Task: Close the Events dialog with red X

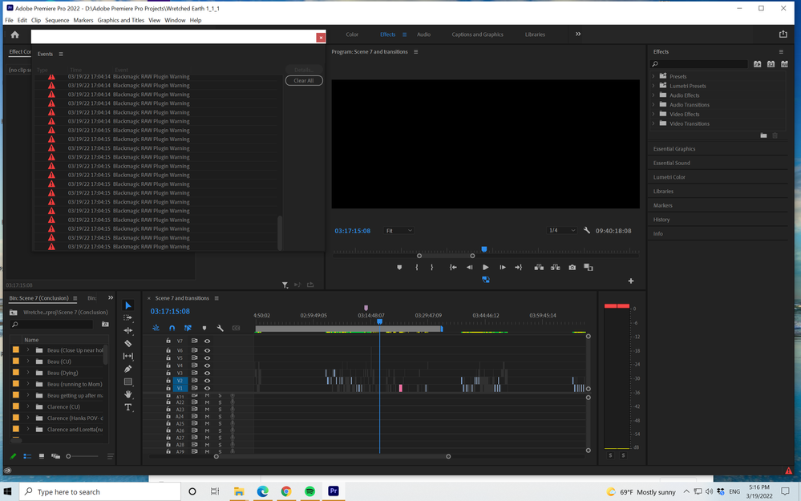Action: pyautogui.click(x=321, y=38)
